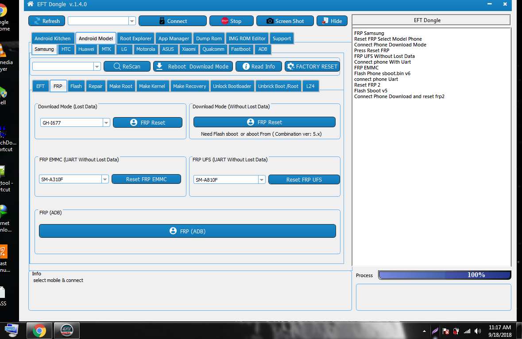Show hidden tray icons arrow
The height and width of the screenshot is (339, 522).
tap(424, 331)
